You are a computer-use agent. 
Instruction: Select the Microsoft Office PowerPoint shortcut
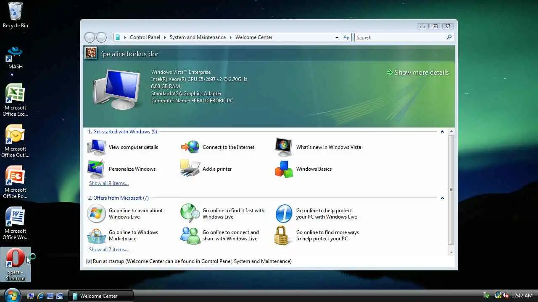pos(15,182)
